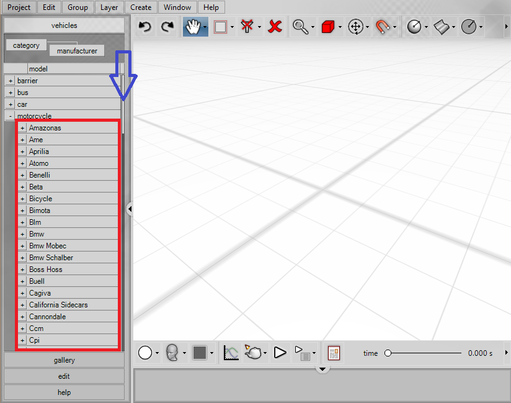Open dropdown arrow beside hand tool
The width and height of the screenshot is (511, 403).
point(205,27)
